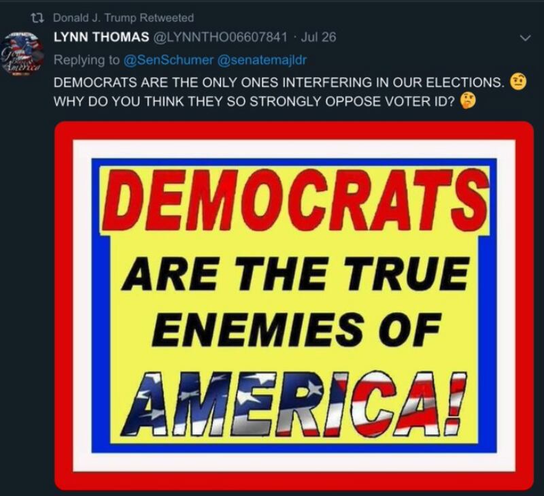
Task: Open the @senatemajldr mention link
Action: [262, 60]
